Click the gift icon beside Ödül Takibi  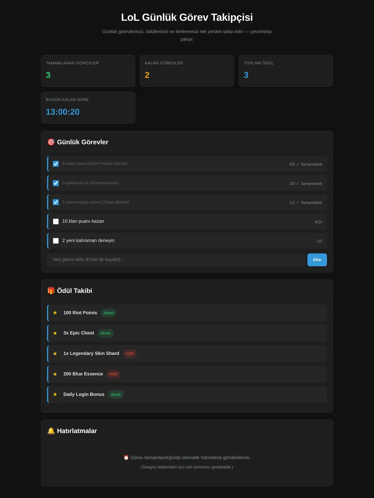tap(51, 290)
